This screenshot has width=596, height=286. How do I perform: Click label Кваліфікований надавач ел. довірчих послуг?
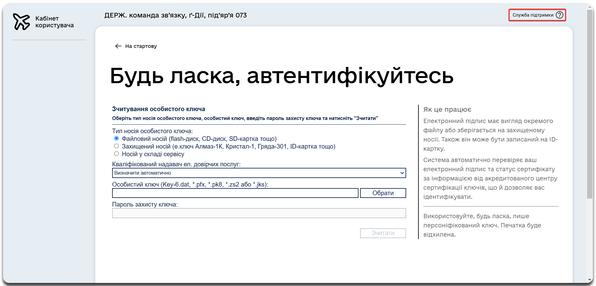(176, 164)
